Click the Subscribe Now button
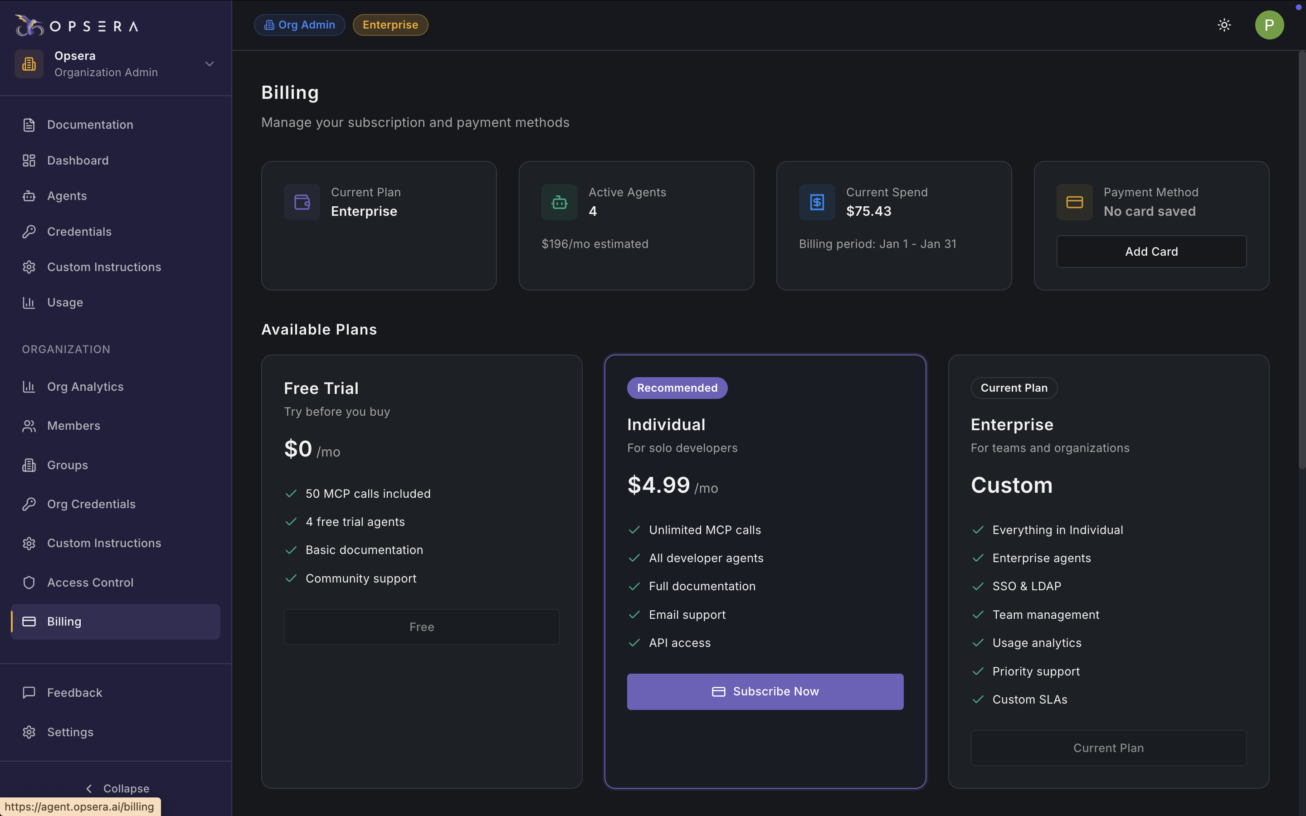The width and height of the screenshot is (1306, 816). click(x=765, y=691)
